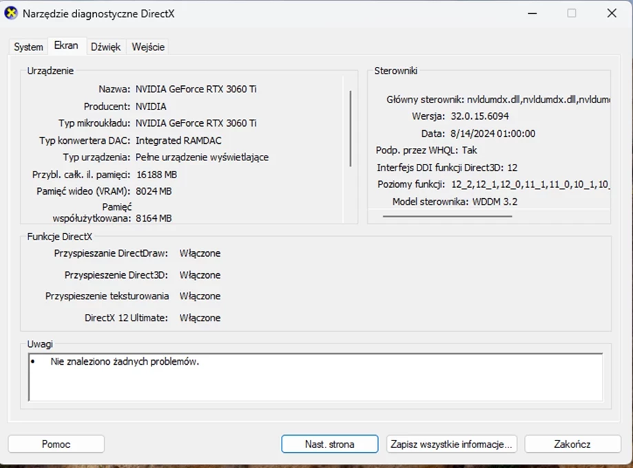The width and height of the screenshot is (633, 468).
Task: Click the Sterowniki group label
Action: (395, 71)
